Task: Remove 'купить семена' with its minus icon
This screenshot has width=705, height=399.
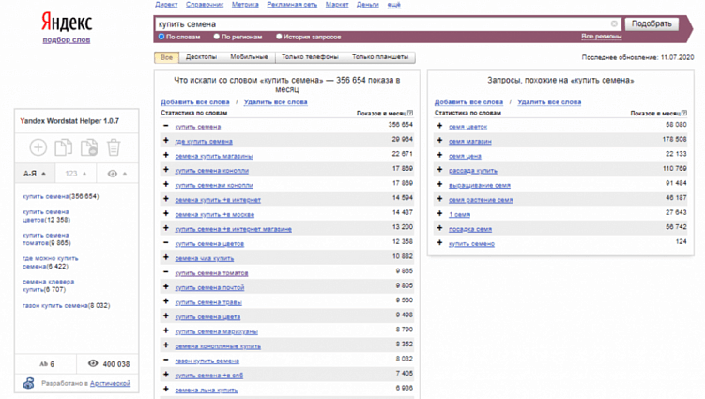Action: click(166, 126)
